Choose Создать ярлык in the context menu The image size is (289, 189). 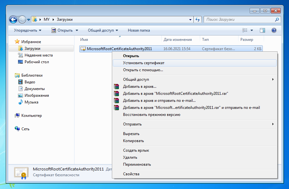click(194, 150)
